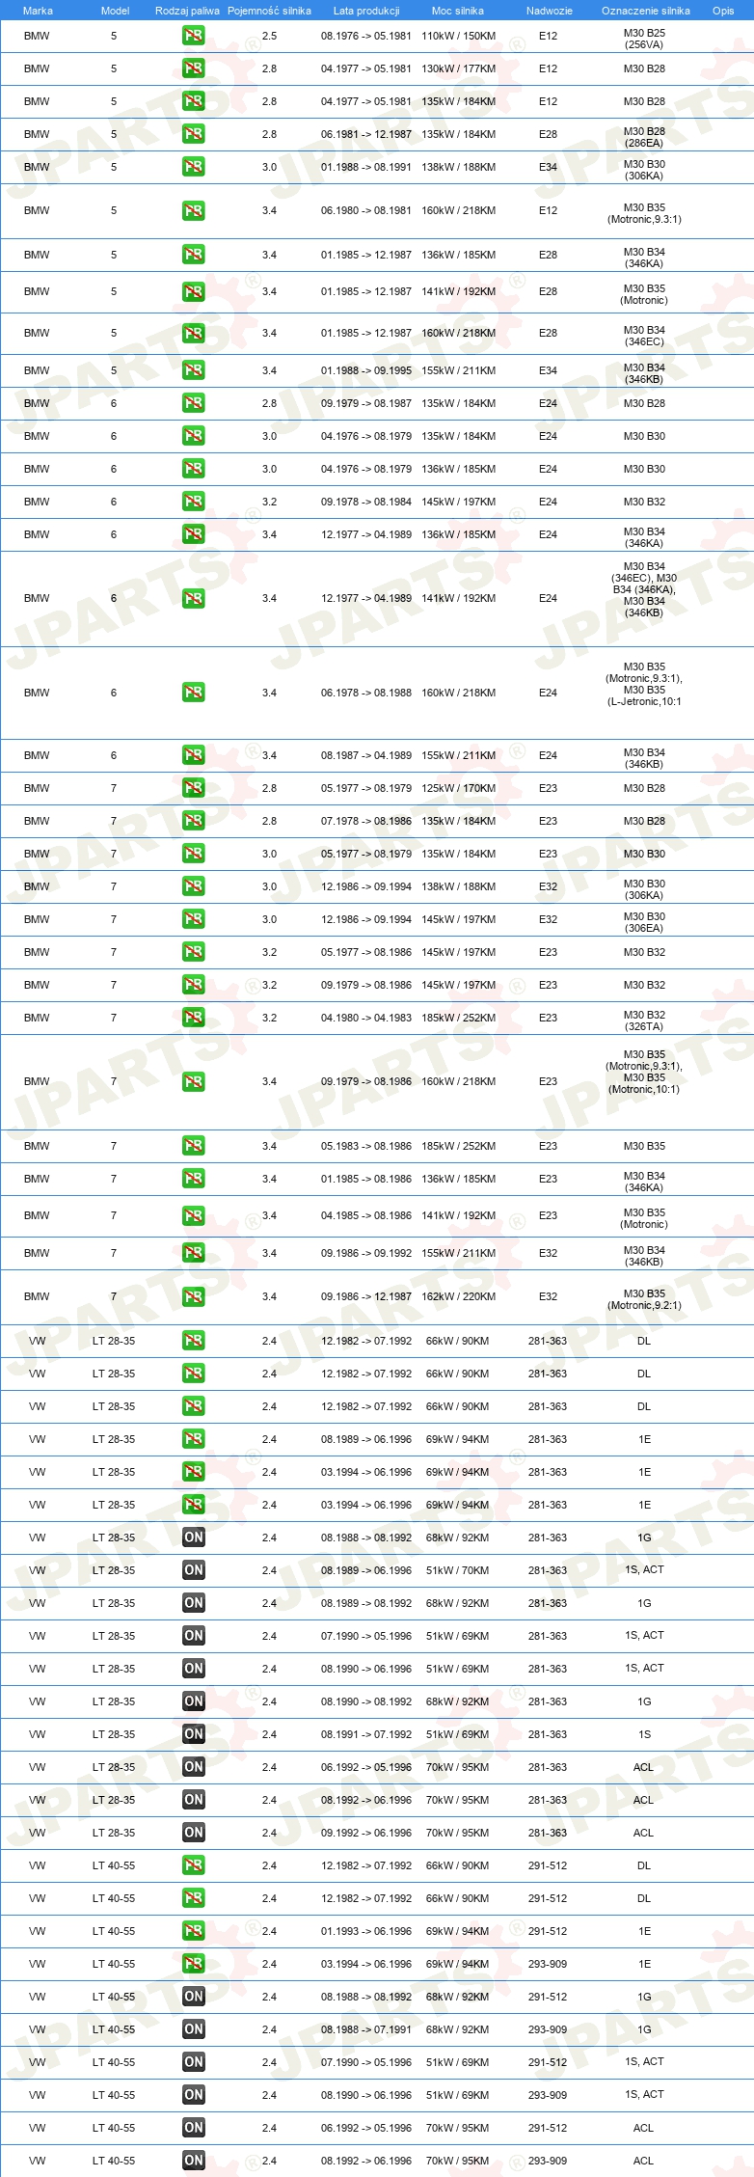Click petrol icon in LT 40-55 03.1994 row
This screenshot has width=754, height=2177.
click(193, 1964)
